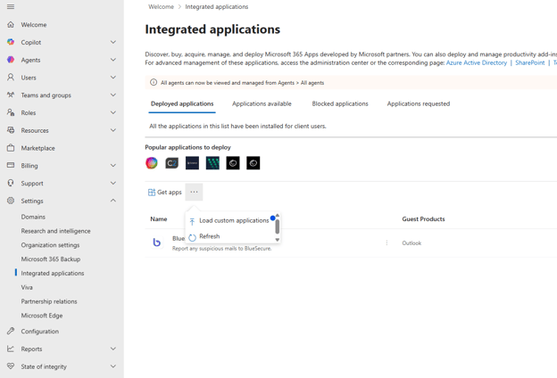Choose Load custom applications menu item

point(230,220)
